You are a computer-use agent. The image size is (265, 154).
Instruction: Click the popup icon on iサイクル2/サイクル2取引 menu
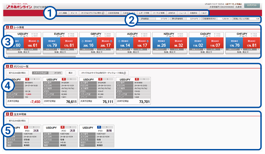point(103,13)
